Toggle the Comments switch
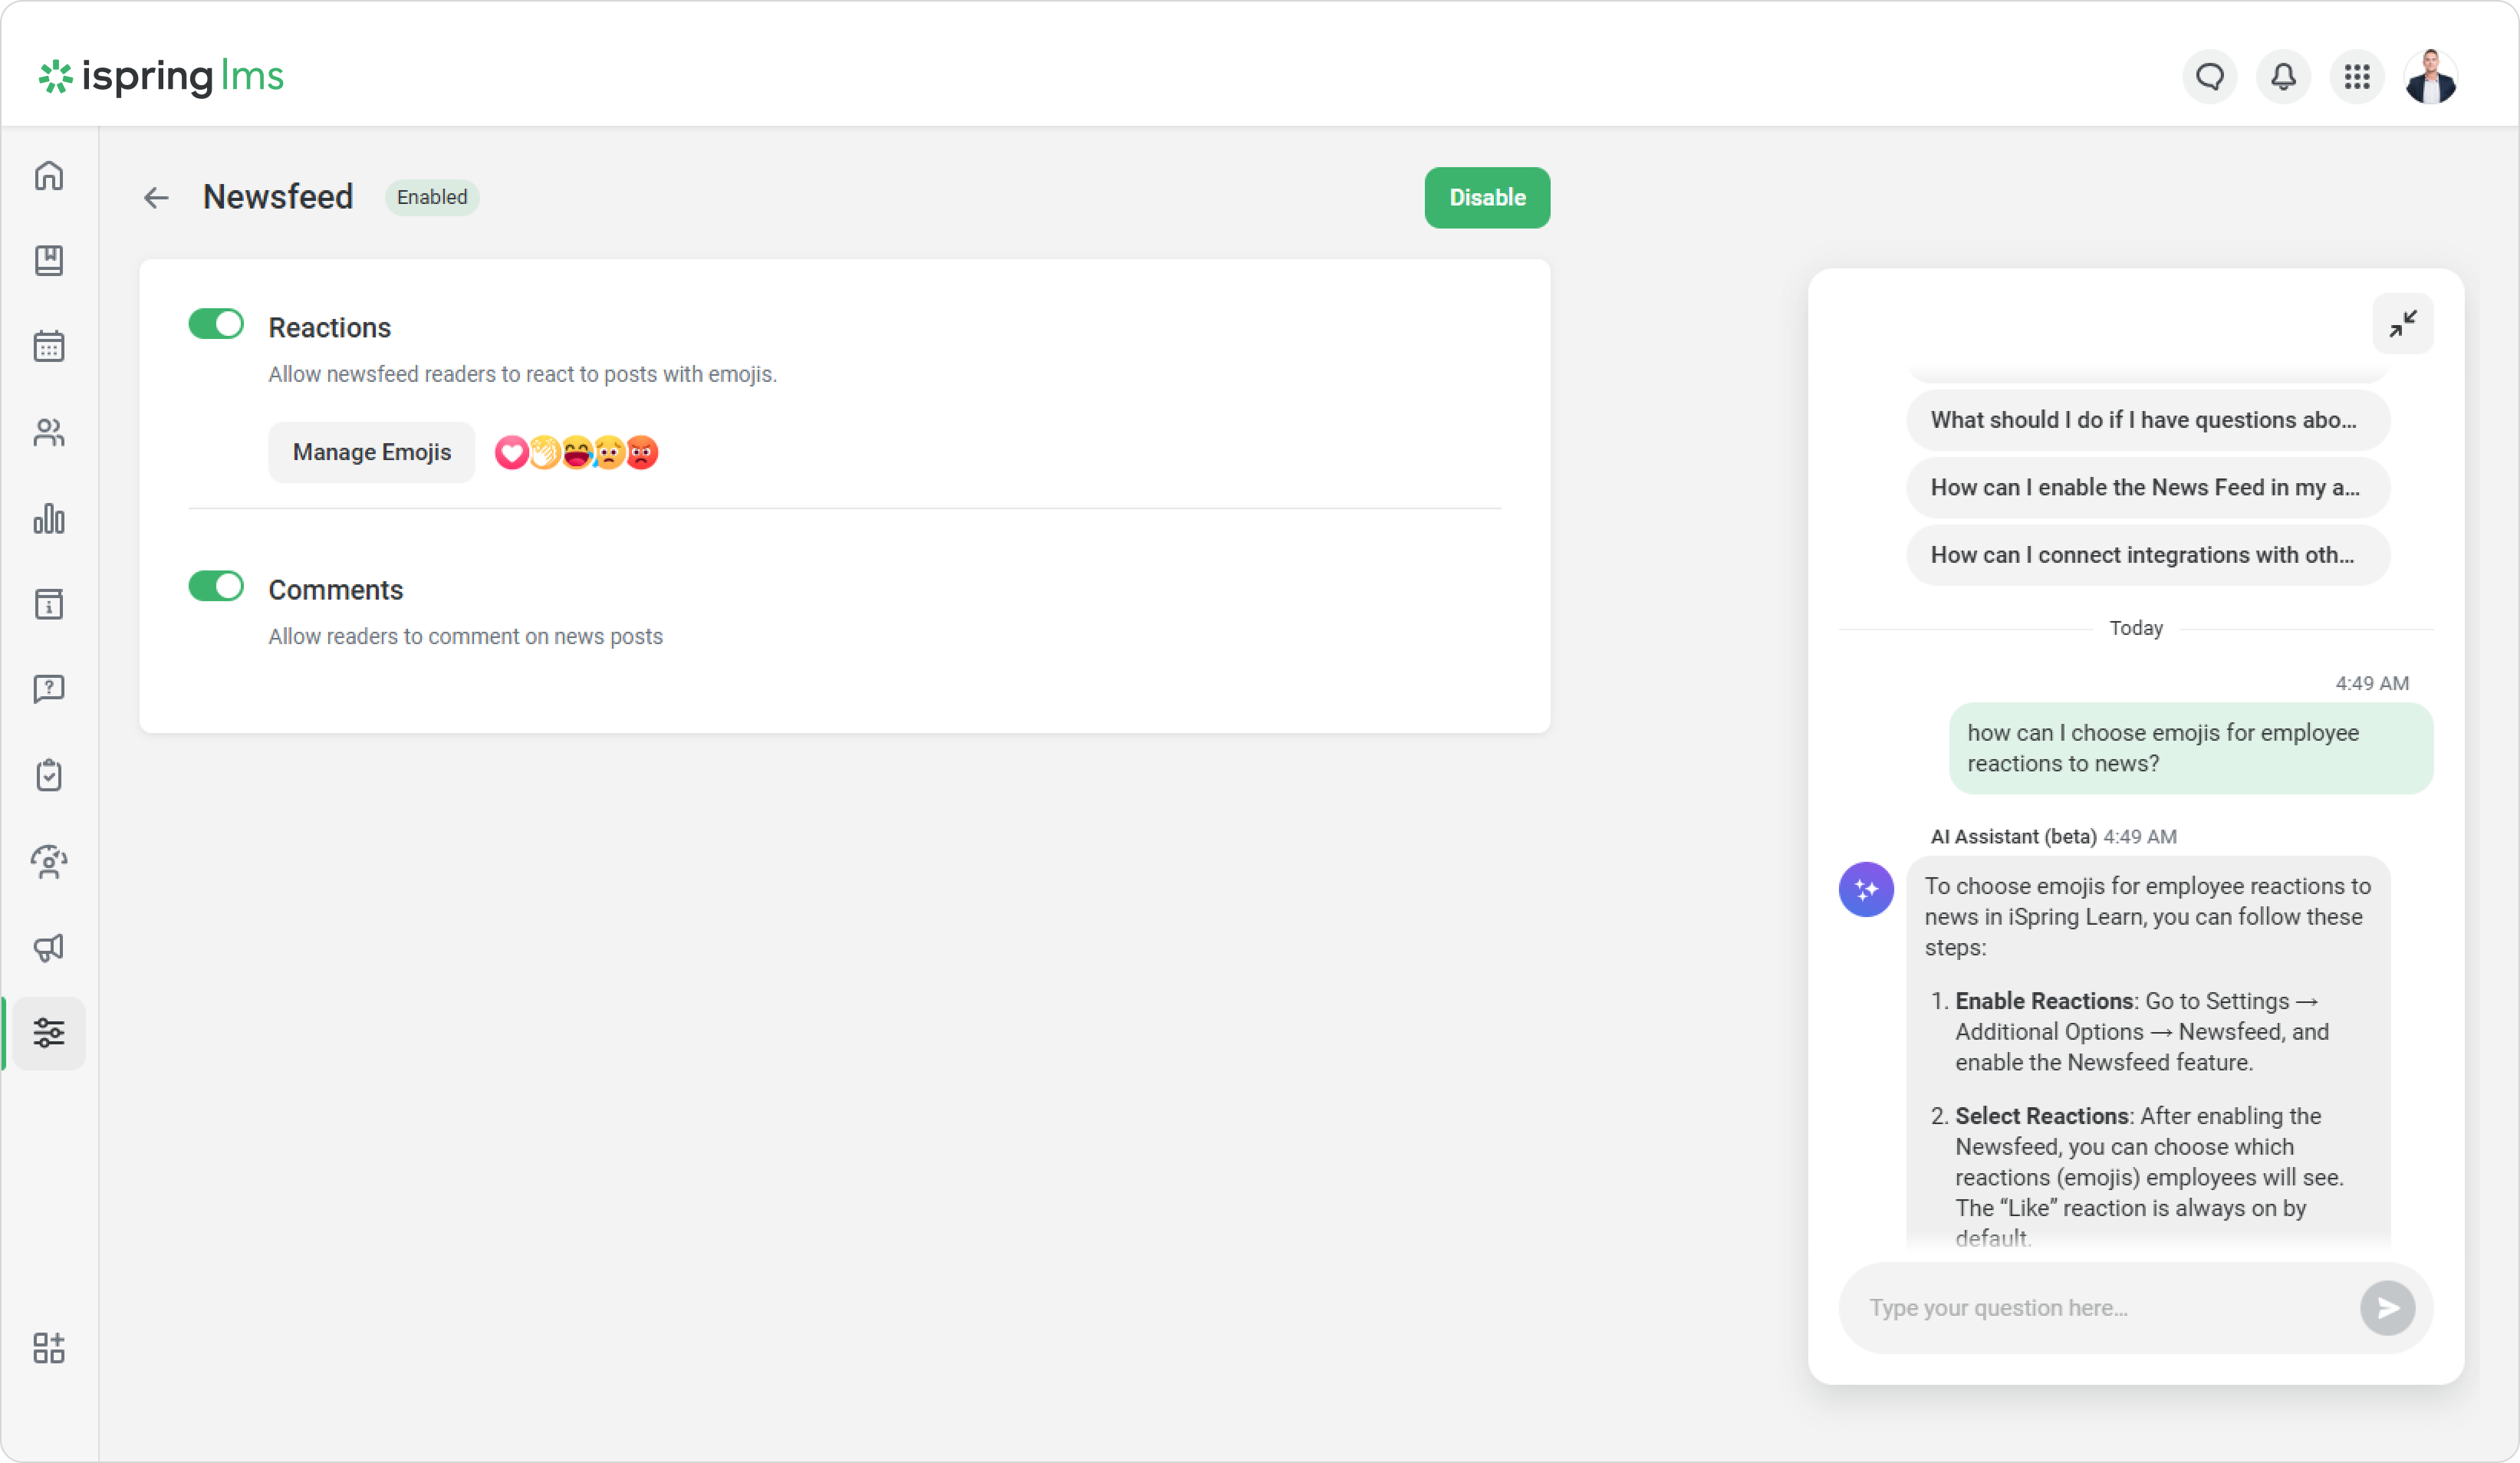This screenshot has height=1463, width=2520. (x=216, y=586)
